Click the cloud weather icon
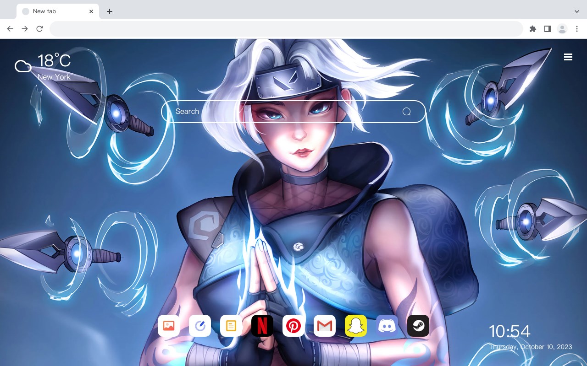The height and width of the screenshot is (366, 587). [x=23, y=66]
